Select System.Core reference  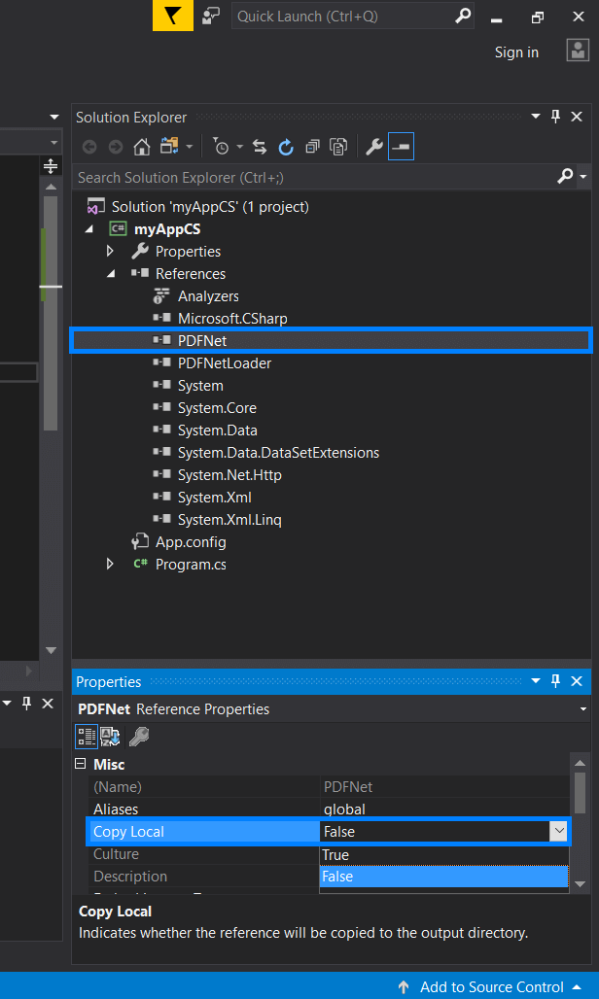[217, 408]
